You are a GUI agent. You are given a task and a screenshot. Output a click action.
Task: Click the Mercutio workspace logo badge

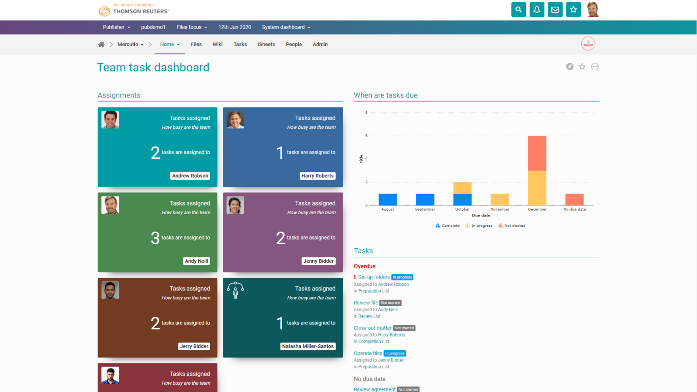[588, 44]
